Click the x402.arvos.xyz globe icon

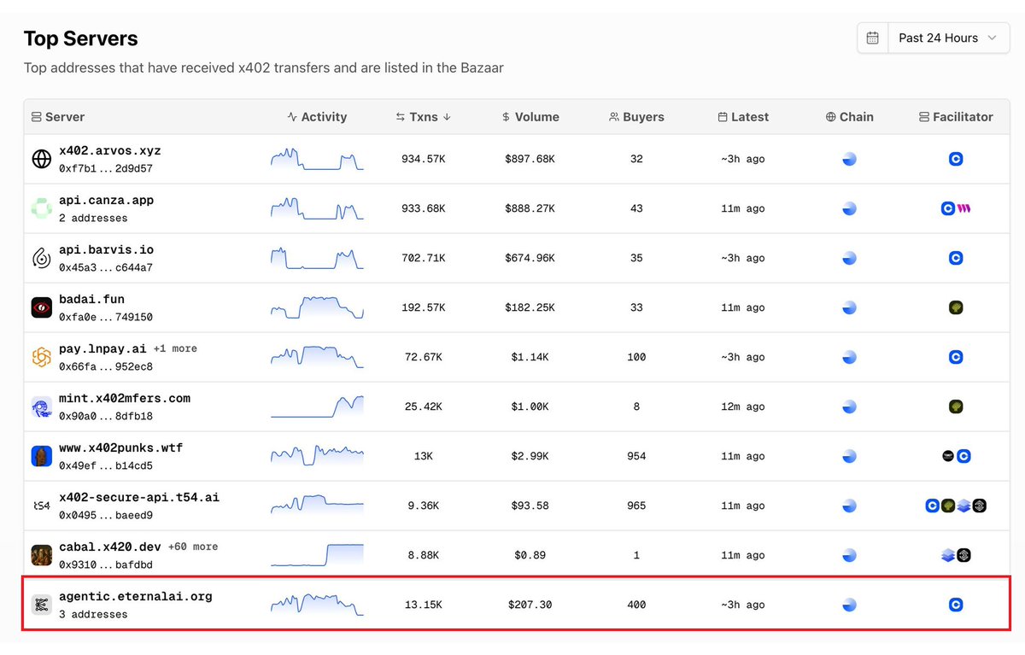pyautogui.click(x=41, y=159)
